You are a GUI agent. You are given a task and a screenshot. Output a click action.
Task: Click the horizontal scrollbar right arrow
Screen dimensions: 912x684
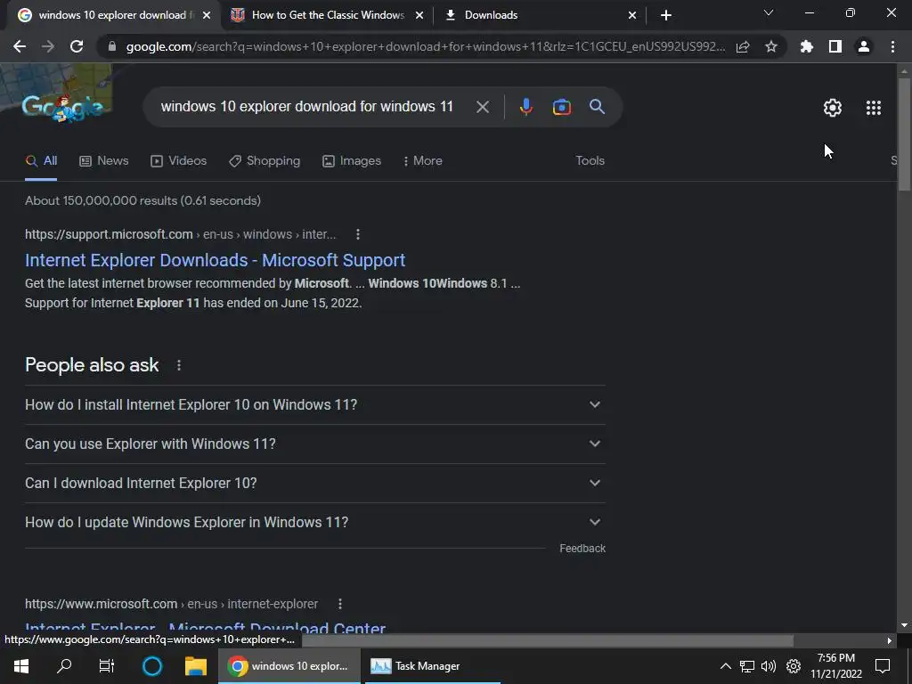point(890,640)
